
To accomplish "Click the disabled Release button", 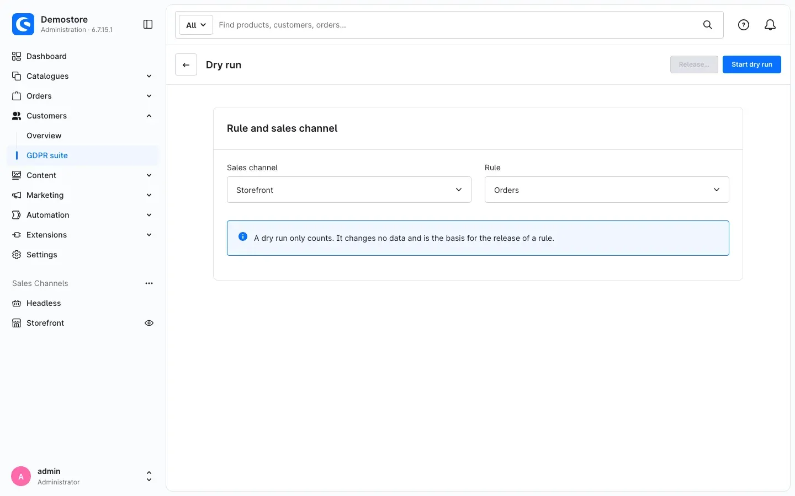I will pyautogui.click(x=694, y=64).
